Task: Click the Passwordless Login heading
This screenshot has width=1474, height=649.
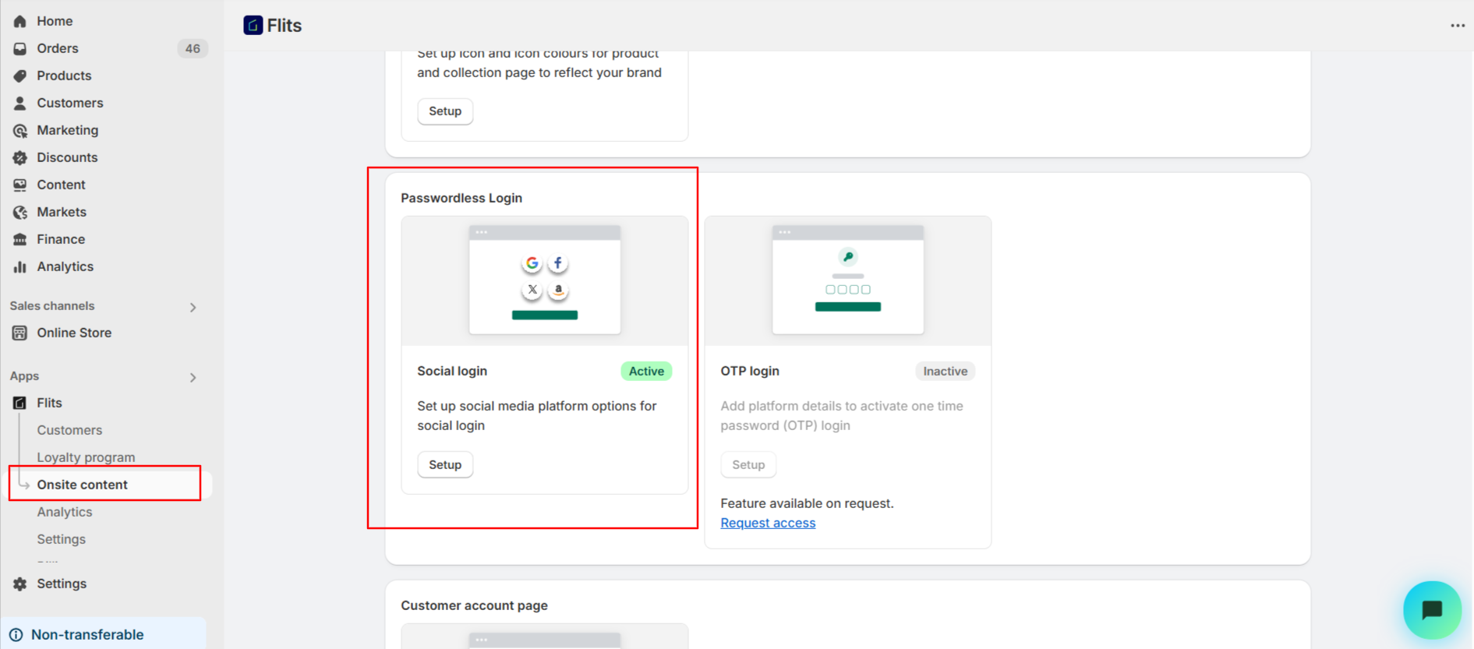Action: (x=461, y=198)
